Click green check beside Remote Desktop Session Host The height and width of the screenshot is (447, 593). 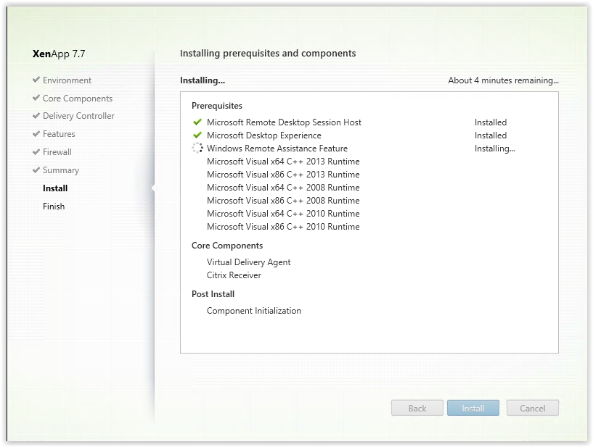pyautogui.click(x=197, y=122)
